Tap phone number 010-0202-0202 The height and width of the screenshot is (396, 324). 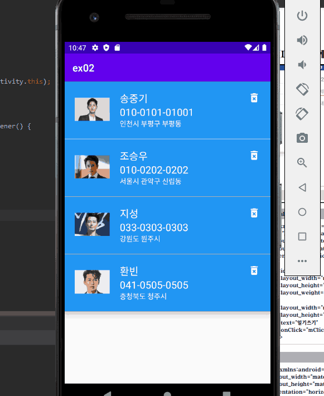154,170
